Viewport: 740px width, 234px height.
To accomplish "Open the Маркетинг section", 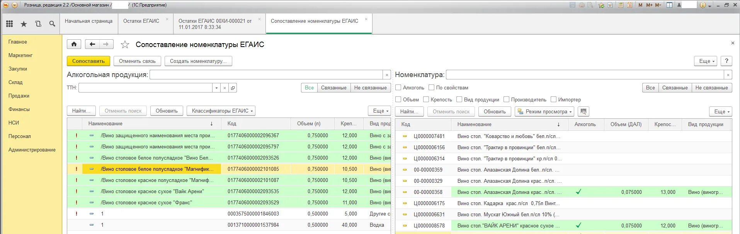I will coord(20,55).
